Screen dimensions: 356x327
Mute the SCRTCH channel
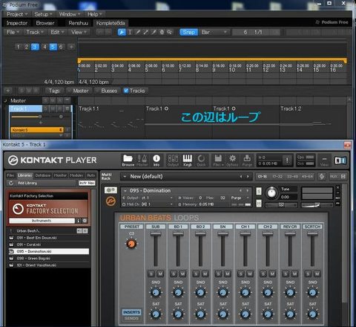[x=317, y=273]
